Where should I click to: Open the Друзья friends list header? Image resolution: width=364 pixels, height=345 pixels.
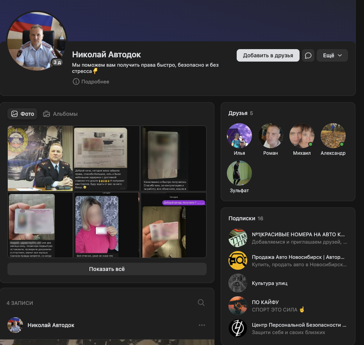238,113
